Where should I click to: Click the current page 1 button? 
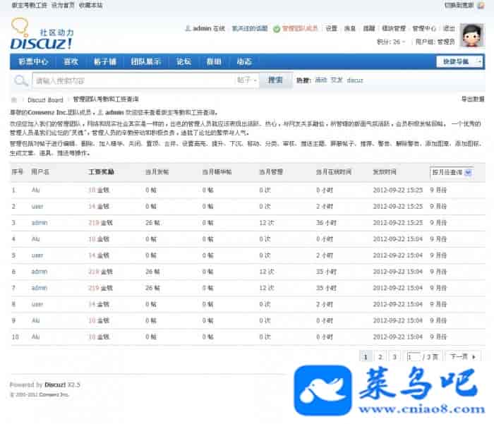tap(366, 356)
